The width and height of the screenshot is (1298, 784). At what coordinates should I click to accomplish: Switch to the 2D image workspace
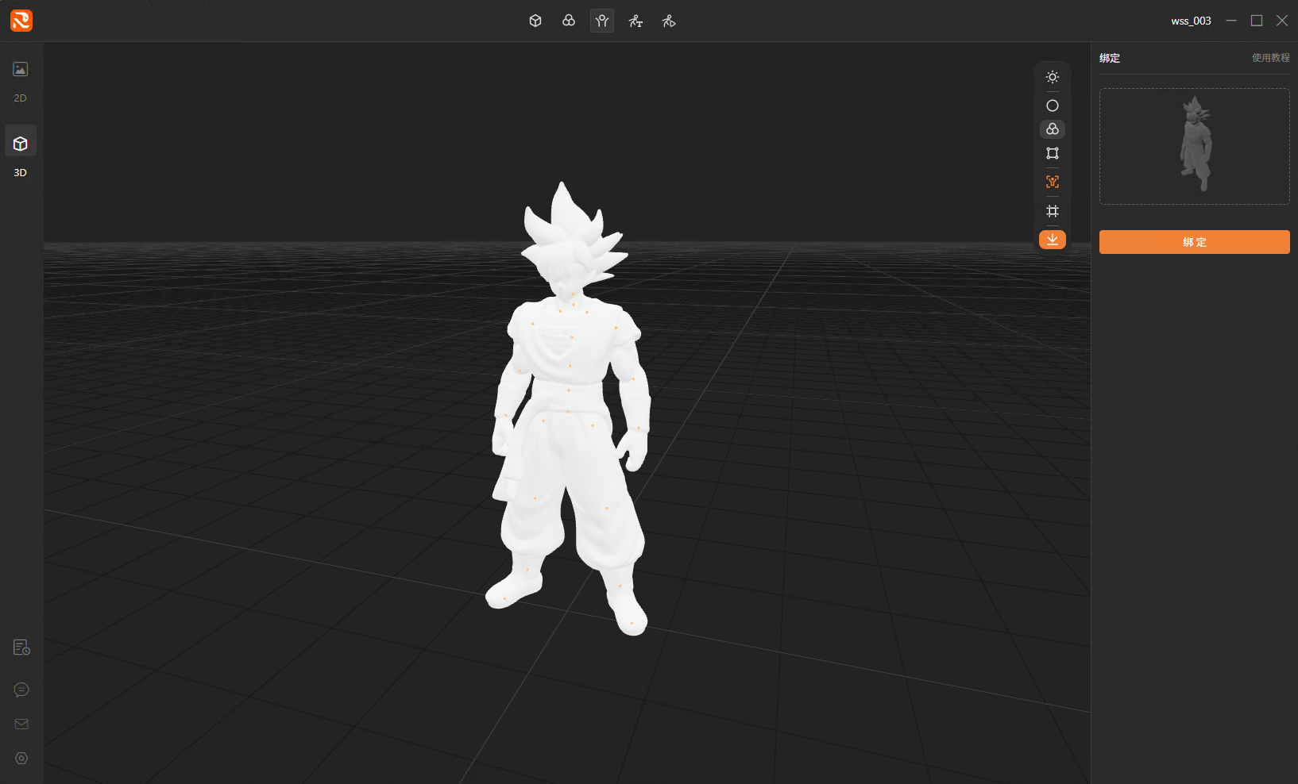[21, 81]
